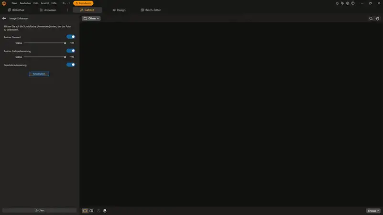Switch to side-by-side compare view

[x=91, y=211]
